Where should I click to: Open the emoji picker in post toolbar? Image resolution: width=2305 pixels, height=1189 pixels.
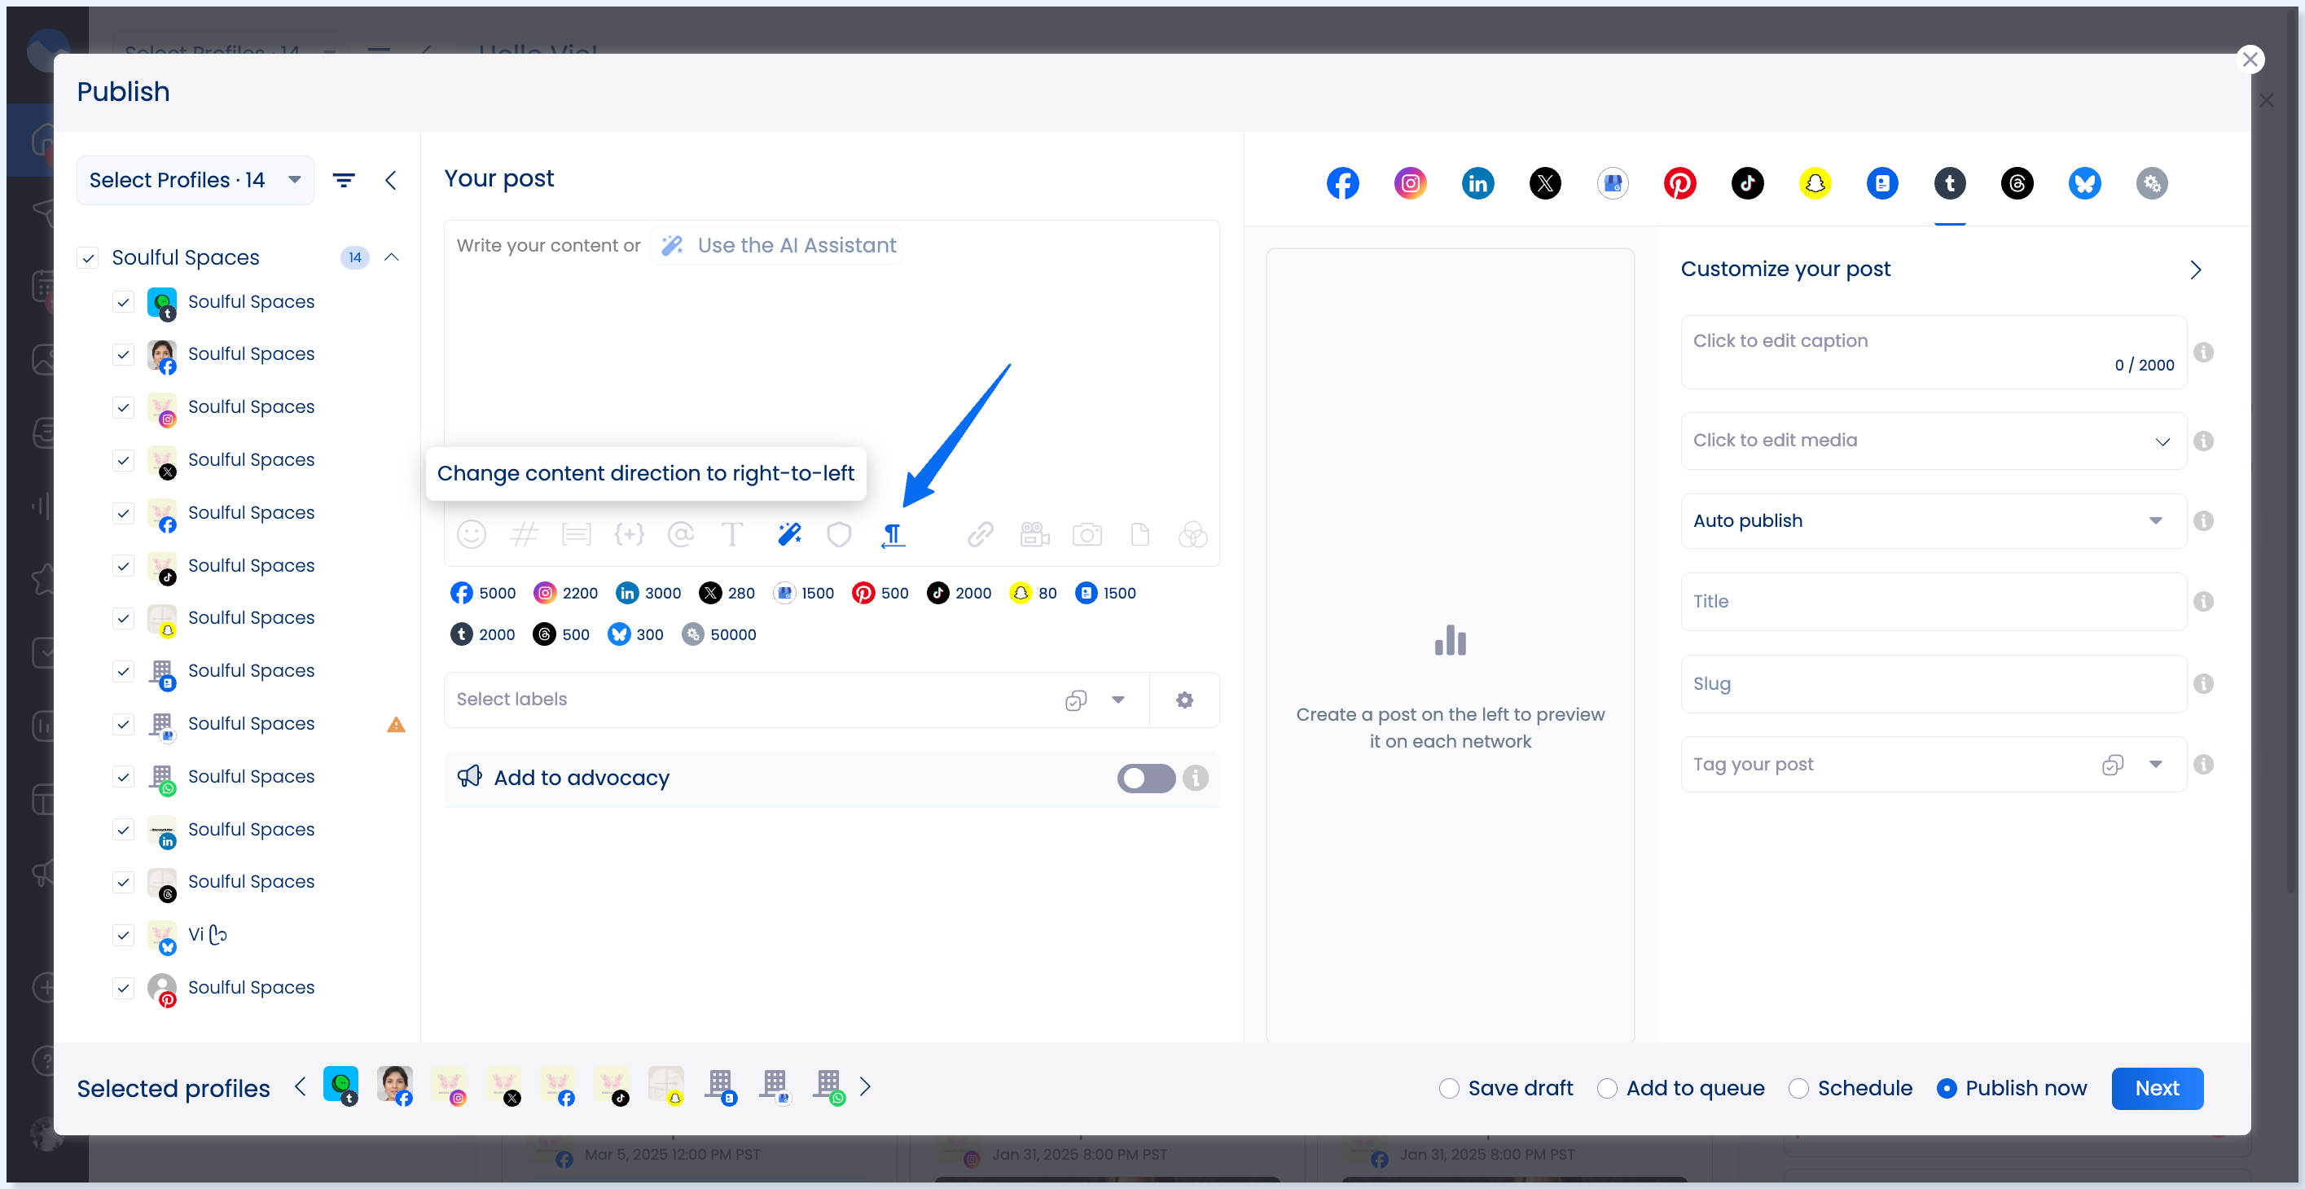pos(471,534)
